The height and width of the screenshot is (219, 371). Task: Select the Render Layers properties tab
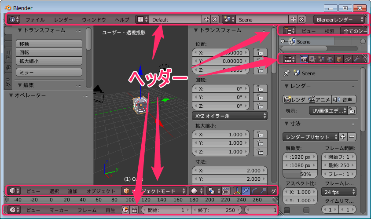tap(312, 59)
